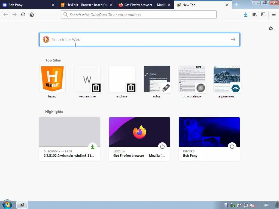Click the search magnifier in address bar
This screenshot has height=209, width=279.
tap(65, 14)
